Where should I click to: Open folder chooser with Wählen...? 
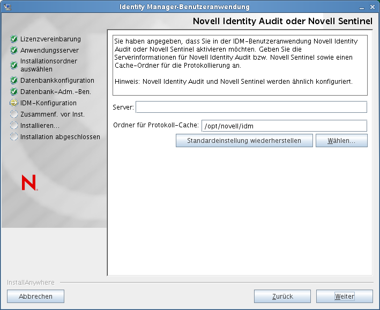click(341, 141)
